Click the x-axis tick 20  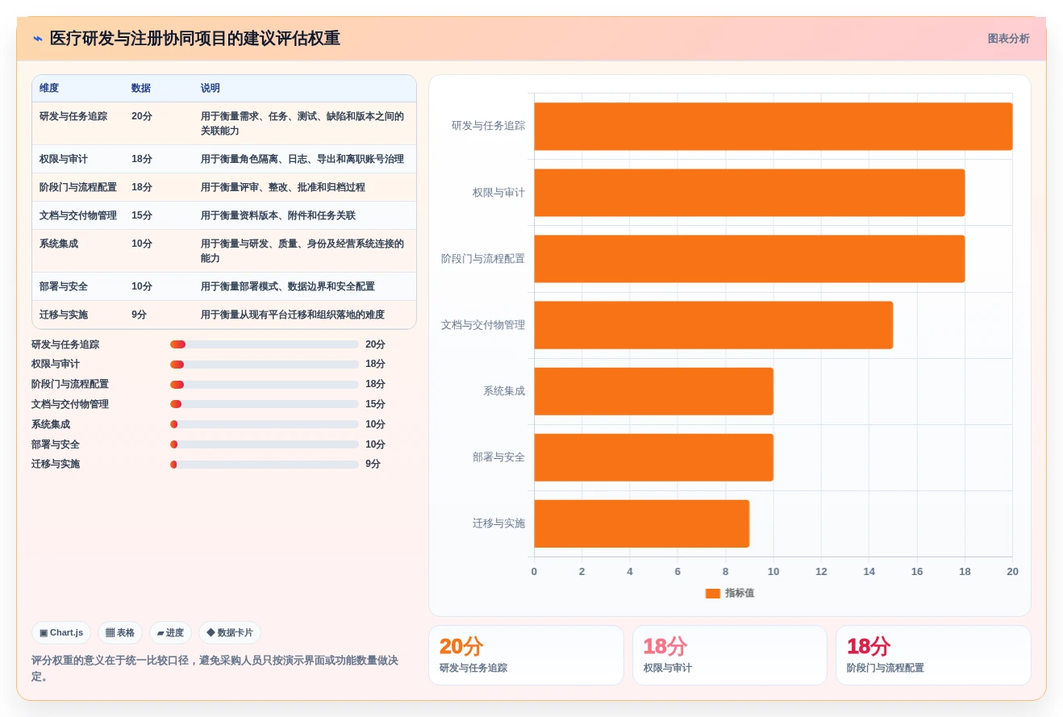click(x=1012, y=572)
